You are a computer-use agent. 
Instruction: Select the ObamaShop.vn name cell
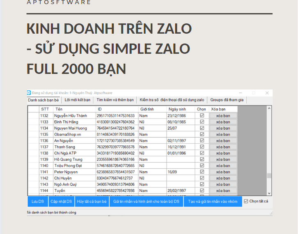74,134
